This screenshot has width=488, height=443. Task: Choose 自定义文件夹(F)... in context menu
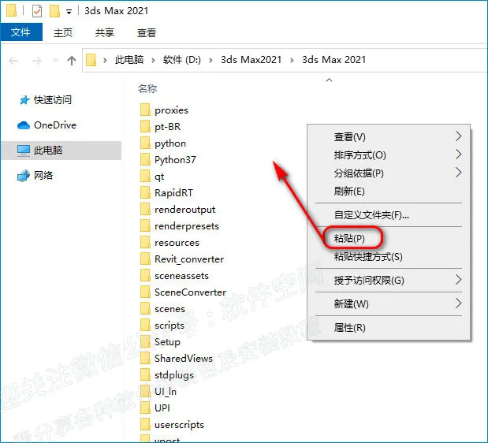point(389,214)
